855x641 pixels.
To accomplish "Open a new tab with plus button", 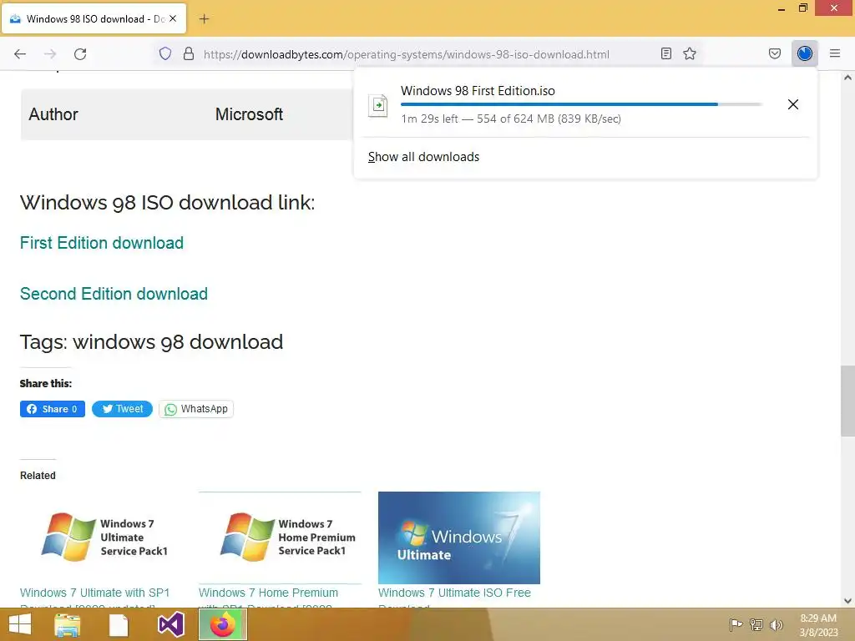I will (204, 19).
